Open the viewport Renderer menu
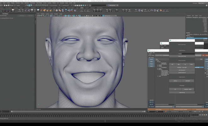Viewport: 208px width, 126px height. [56, 14]
